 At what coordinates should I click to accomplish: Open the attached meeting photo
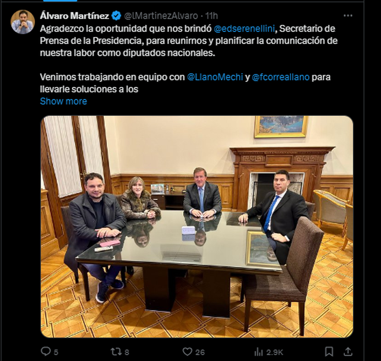coord(197,226)
